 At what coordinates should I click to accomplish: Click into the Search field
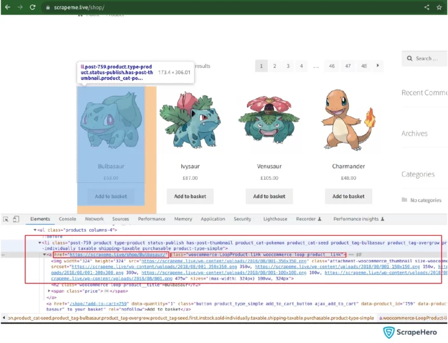click(426, 58)
